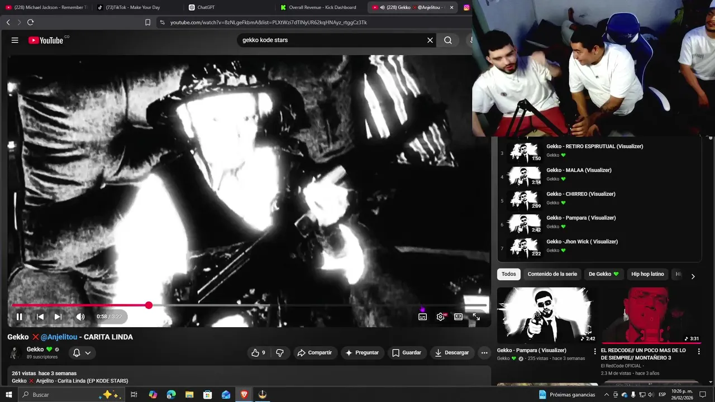
Task: Open video player settings gear
Action: (441, 317)
